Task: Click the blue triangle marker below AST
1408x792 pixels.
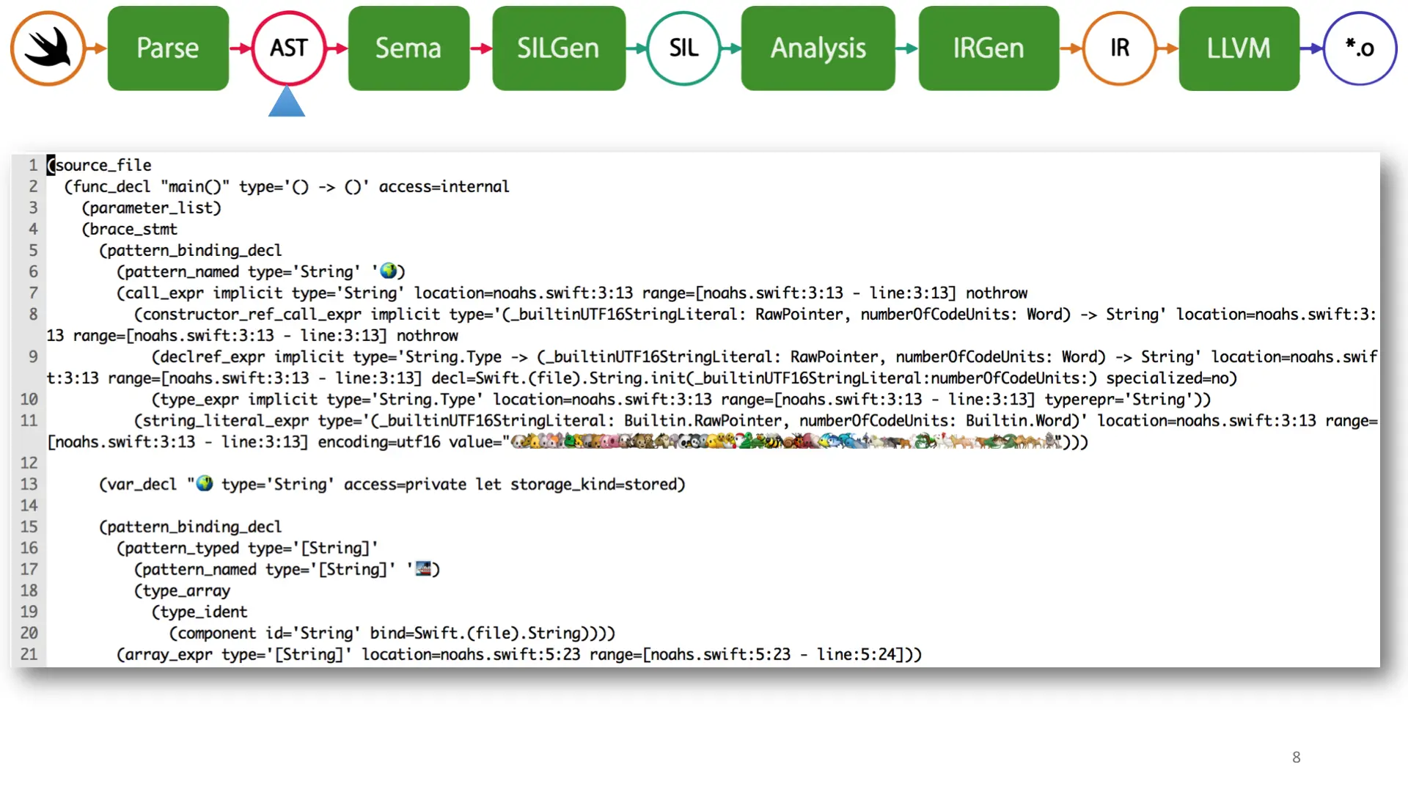Action: pos(287,103)
